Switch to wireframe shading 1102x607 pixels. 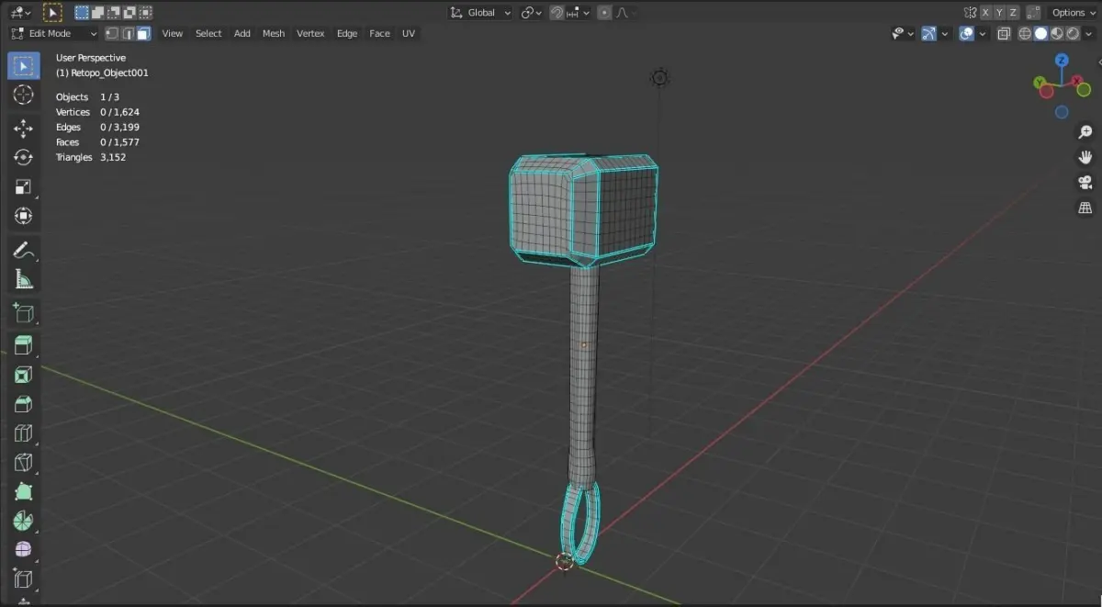[1025, 33]
